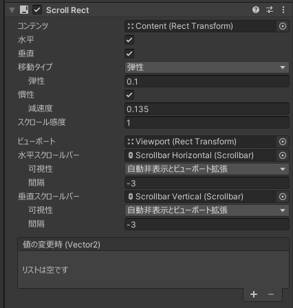Toggle the 慣性 checkbox

pos(129,95)
